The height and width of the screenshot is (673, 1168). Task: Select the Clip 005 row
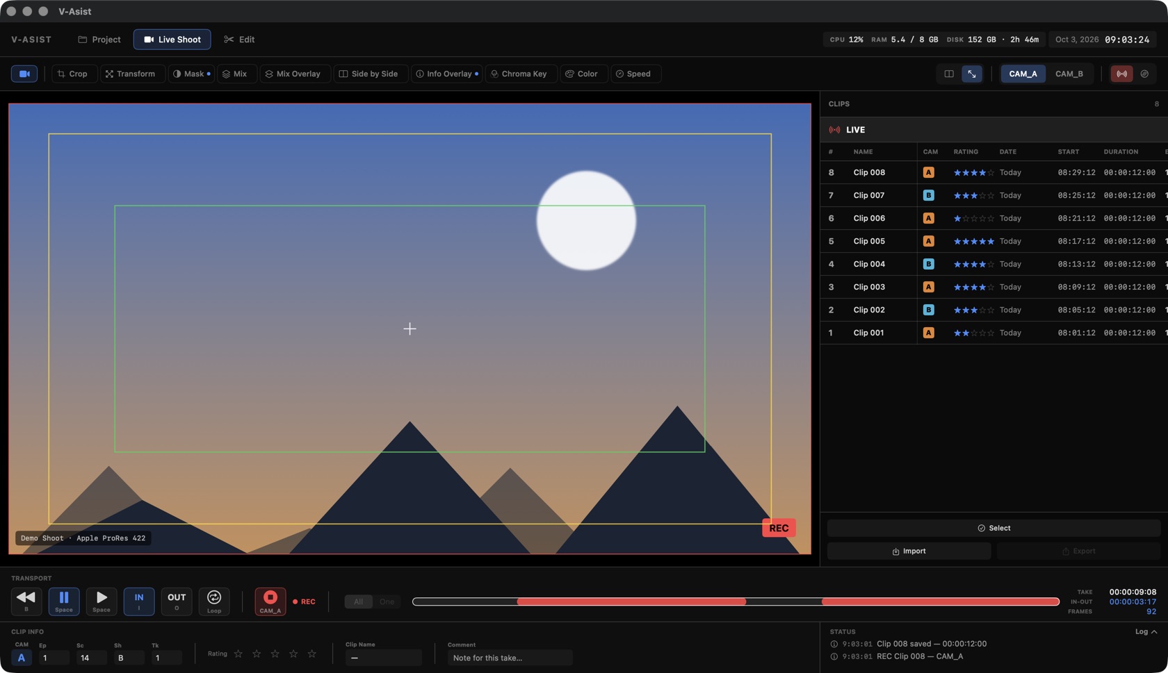pos(993,241)
